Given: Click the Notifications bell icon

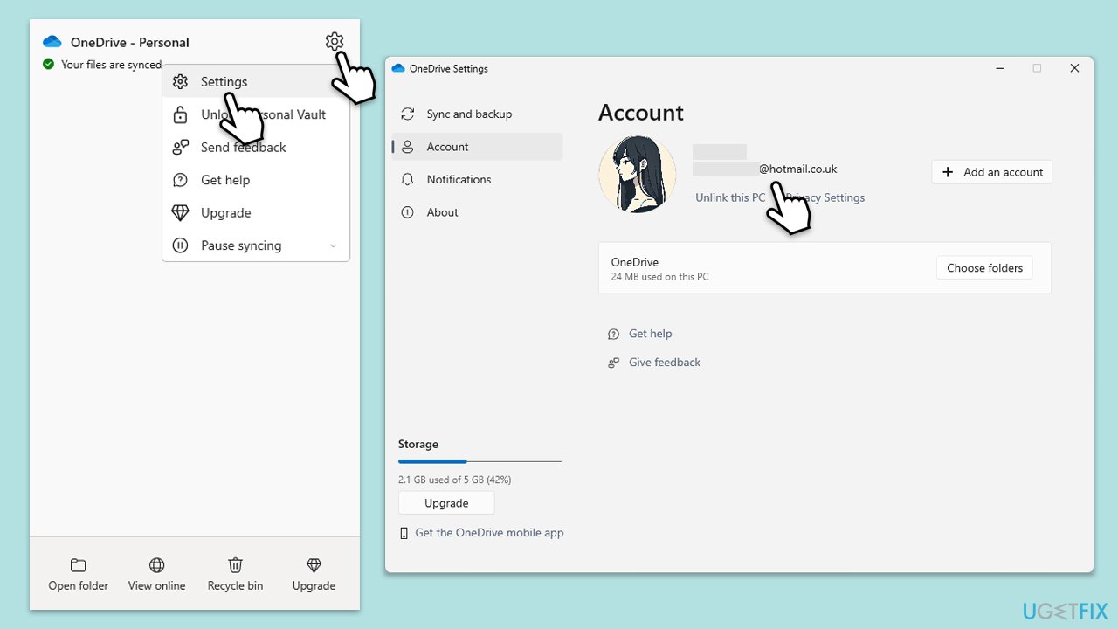Looking at the screenshot, I should pyautogui.click(x=407, y=179).
